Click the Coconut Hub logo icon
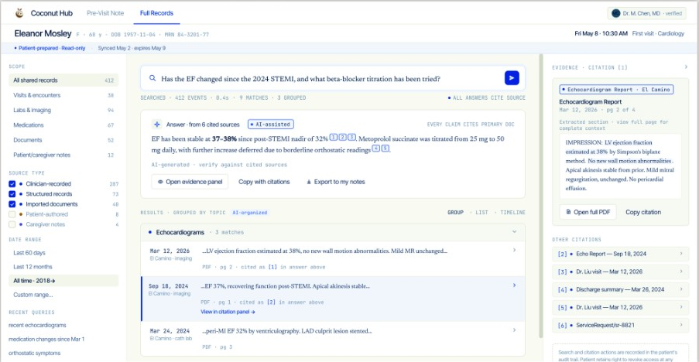 [19, 13]
